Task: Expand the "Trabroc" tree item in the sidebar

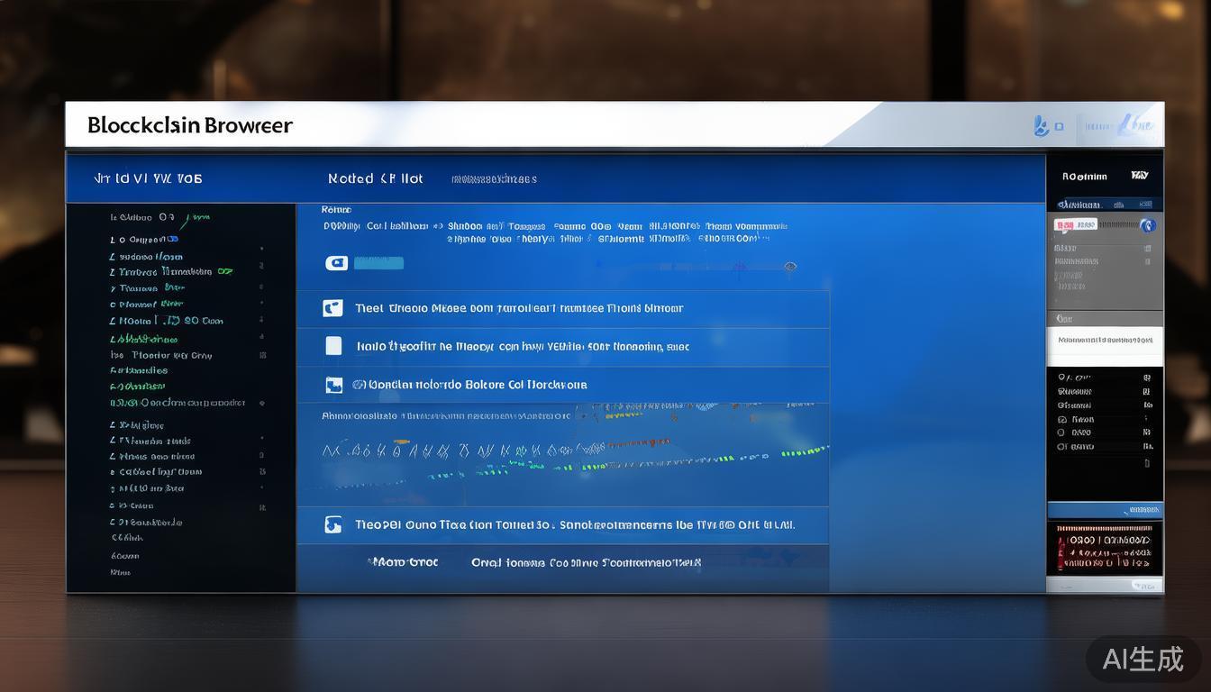Action: pos(113,272)
